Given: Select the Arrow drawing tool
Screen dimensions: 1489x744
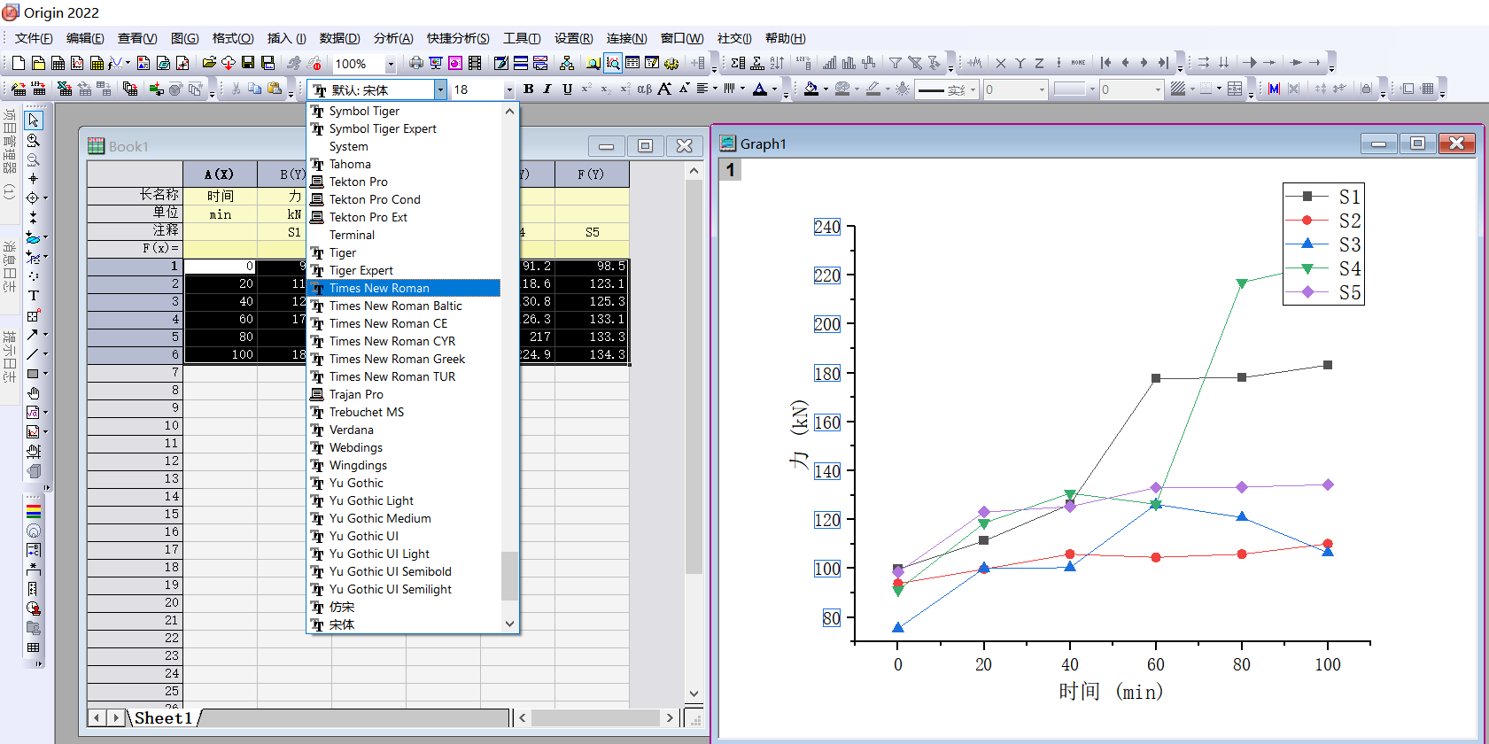Looking at the screenshot, I should click(x=33, y=334).
